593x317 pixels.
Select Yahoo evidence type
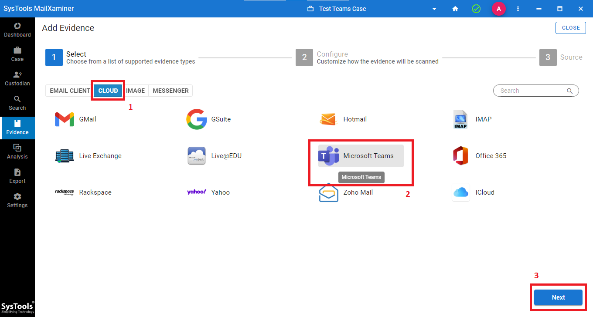(x=208, y=192)
